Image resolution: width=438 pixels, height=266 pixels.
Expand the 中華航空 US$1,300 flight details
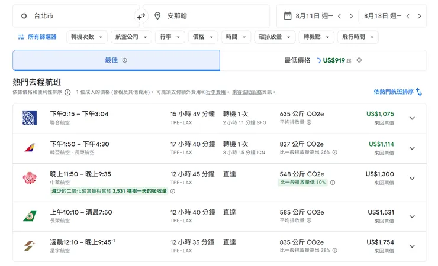coord(412,178)
